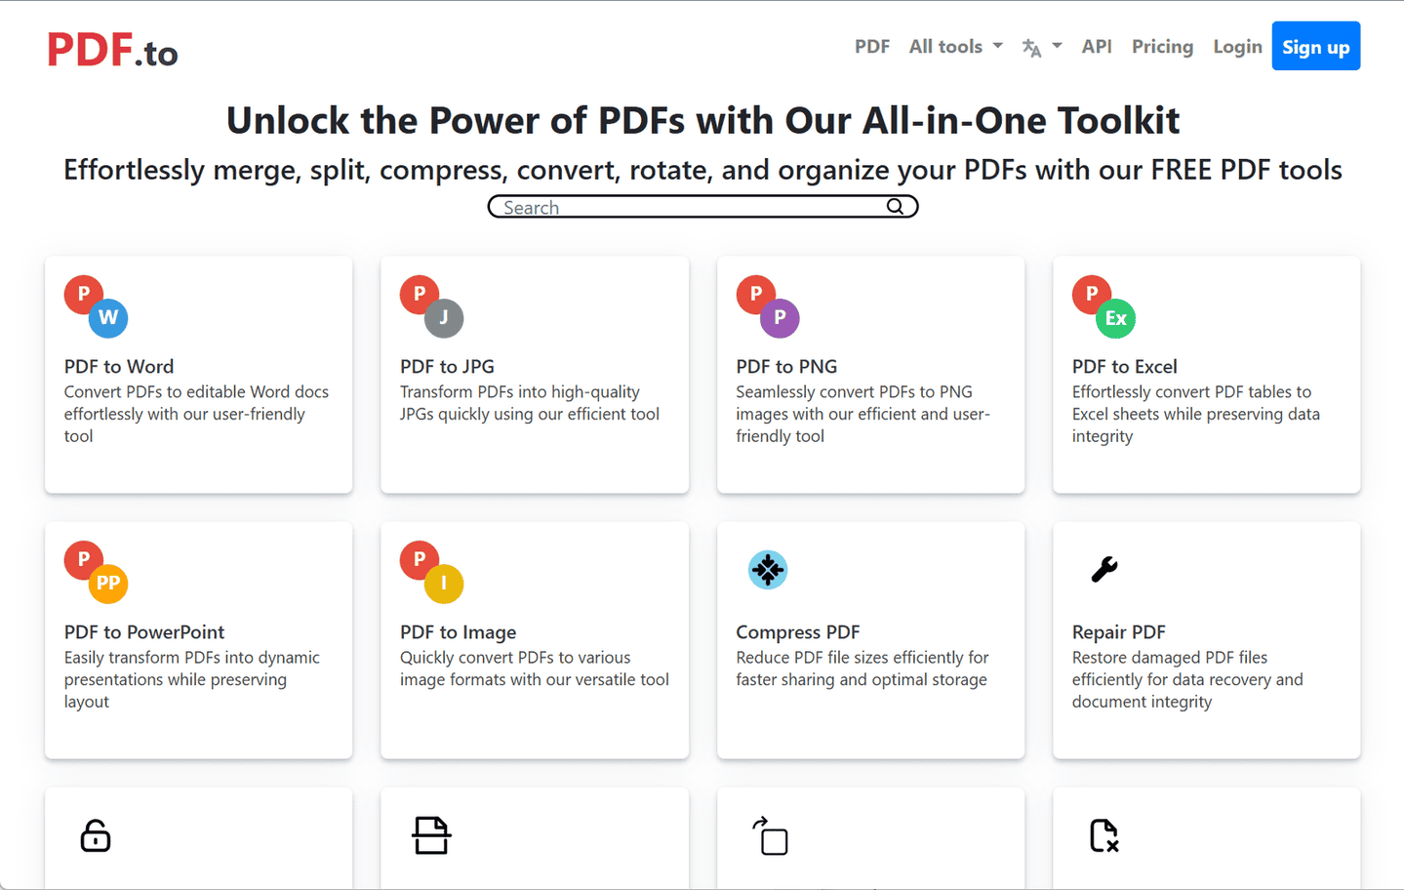The image size is (1404, 890).
Task: Expand the All tools dropdown
Action: click(954, 46)
